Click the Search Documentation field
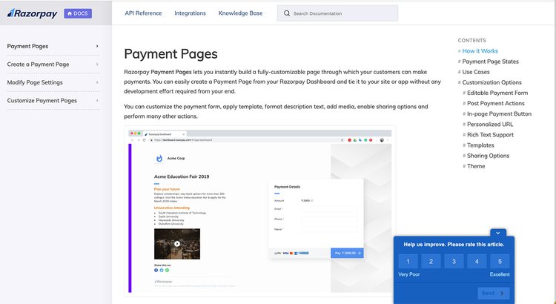Image resolution: width=556 pixels, height=304 pixels. (337, 13)
